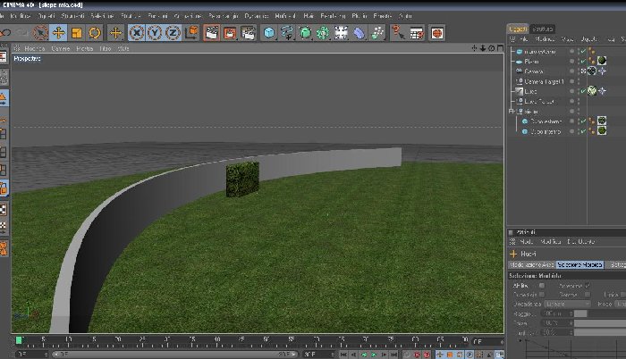The height and width of the screenshot is (359, 626).
Task: Select the Luce object in the list
Action: (530, 91)
